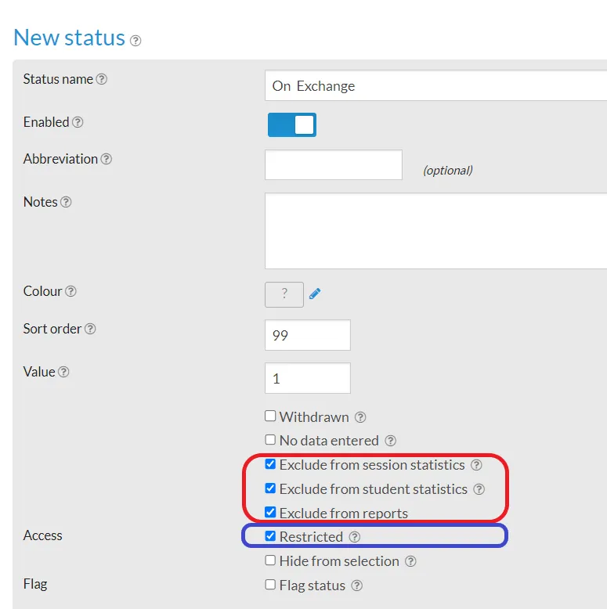Click into the Notes text area

[x=435, y=231]
